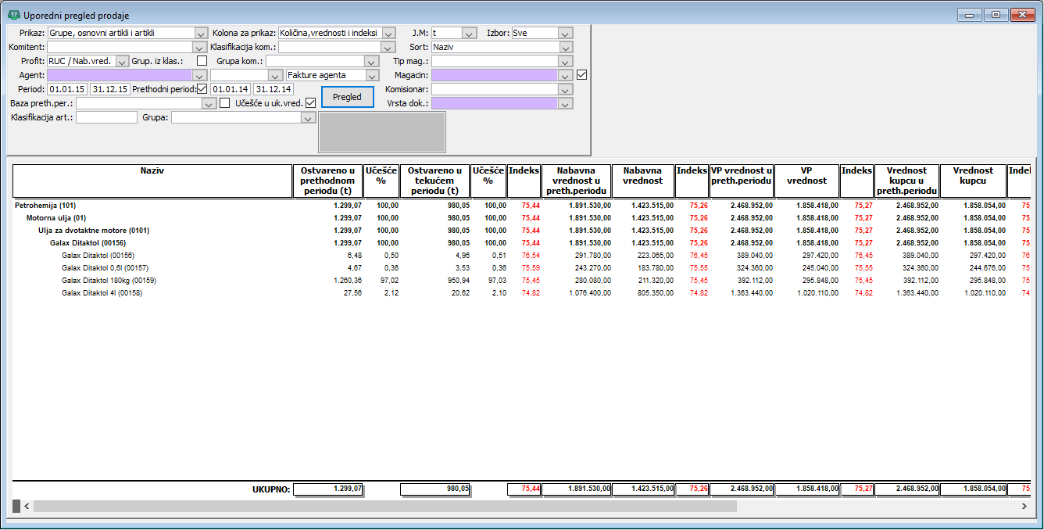Click the Klasifikacija art. input field
This screenshot has height=530, width=1044.
[106, 117]
